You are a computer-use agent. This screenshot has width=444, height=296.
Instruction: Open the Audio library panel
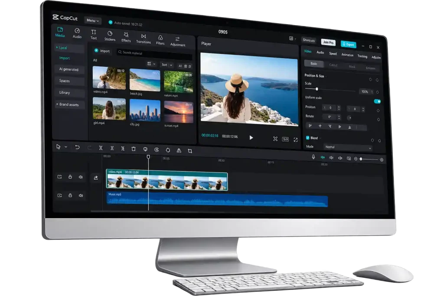pos(77,33)
